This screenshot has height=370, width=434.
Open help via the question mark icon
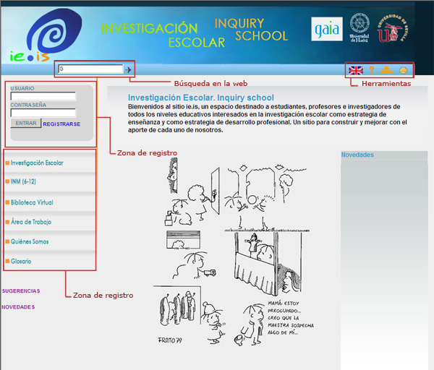click(x=372, y=70)
